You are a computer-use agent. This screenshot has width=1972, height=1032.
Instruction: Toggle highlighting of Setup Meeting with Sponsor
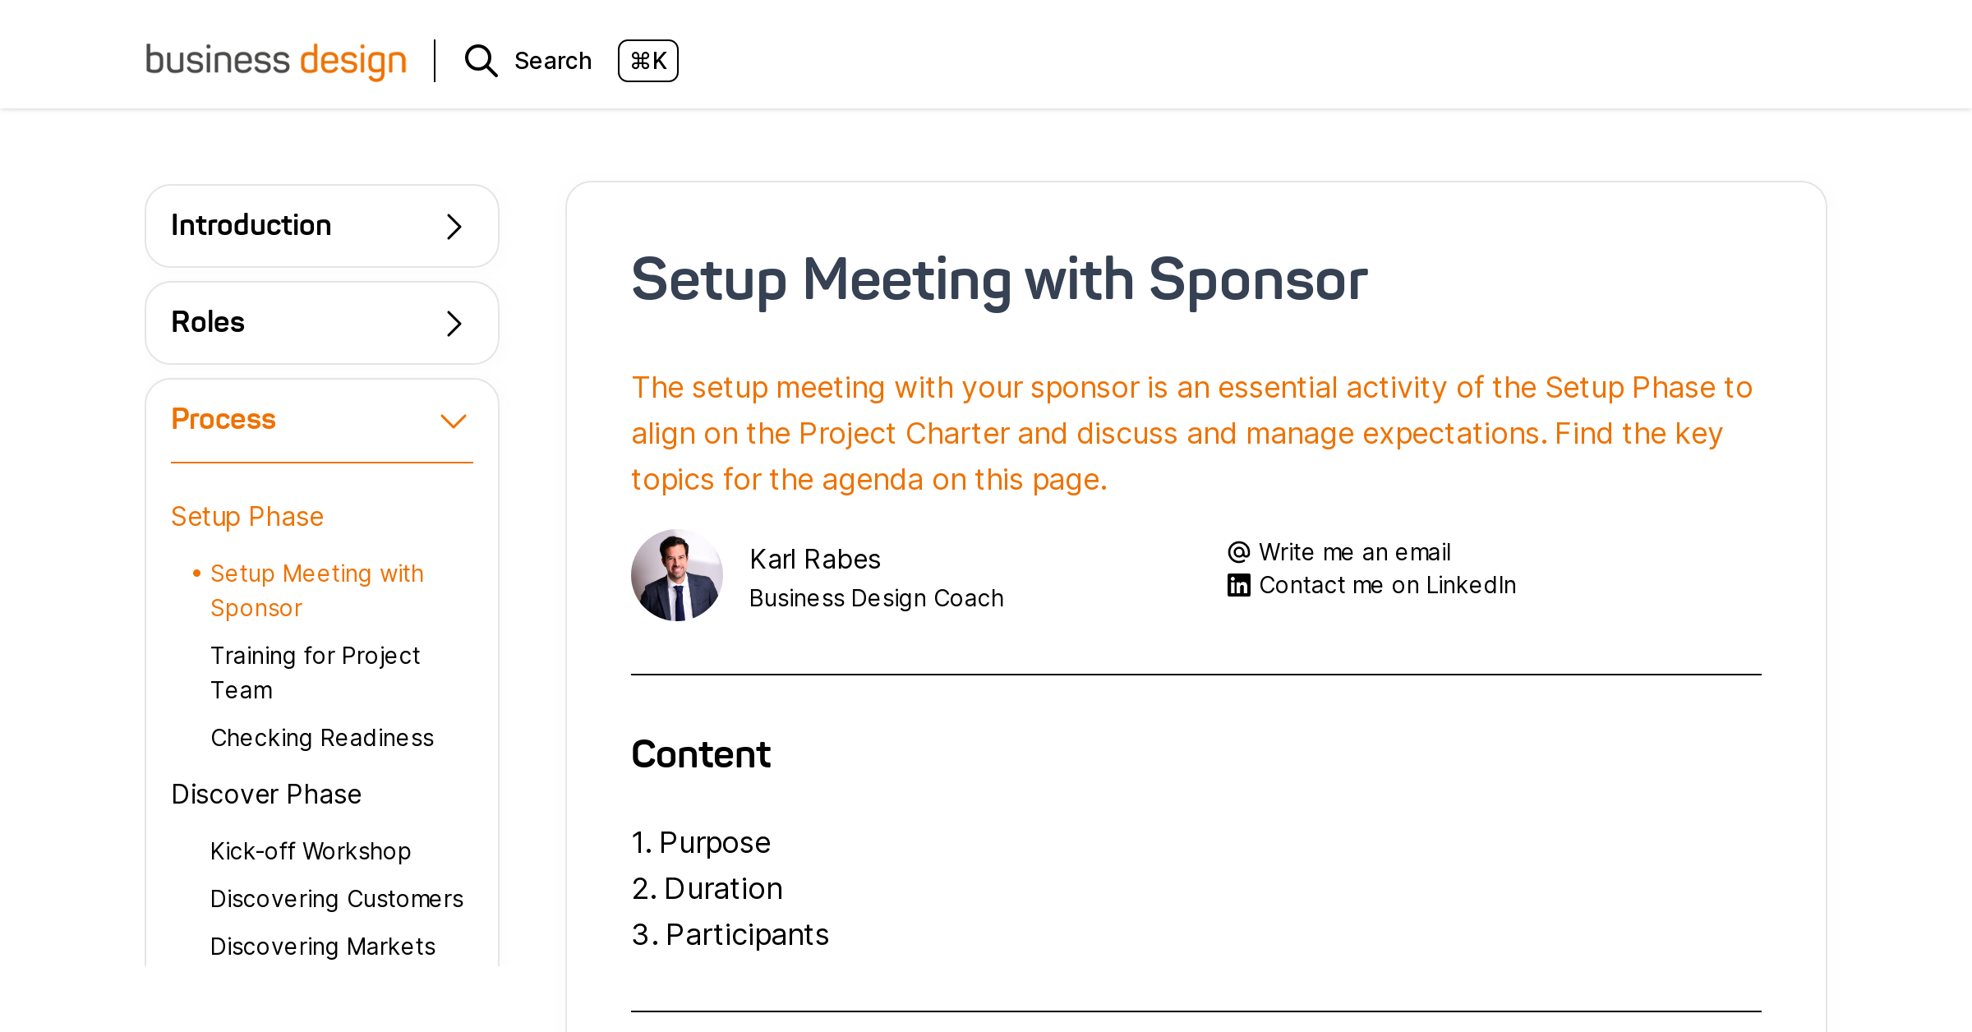[317, 590]
